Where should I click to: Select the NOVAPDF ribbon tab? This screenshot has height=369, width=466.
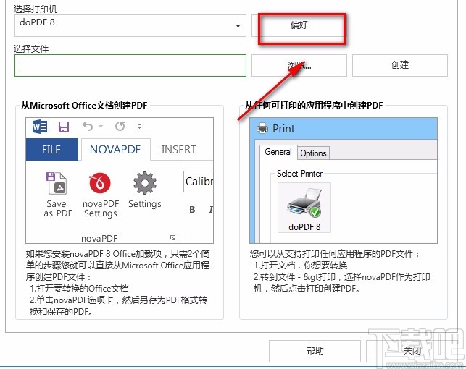[115, 150]
